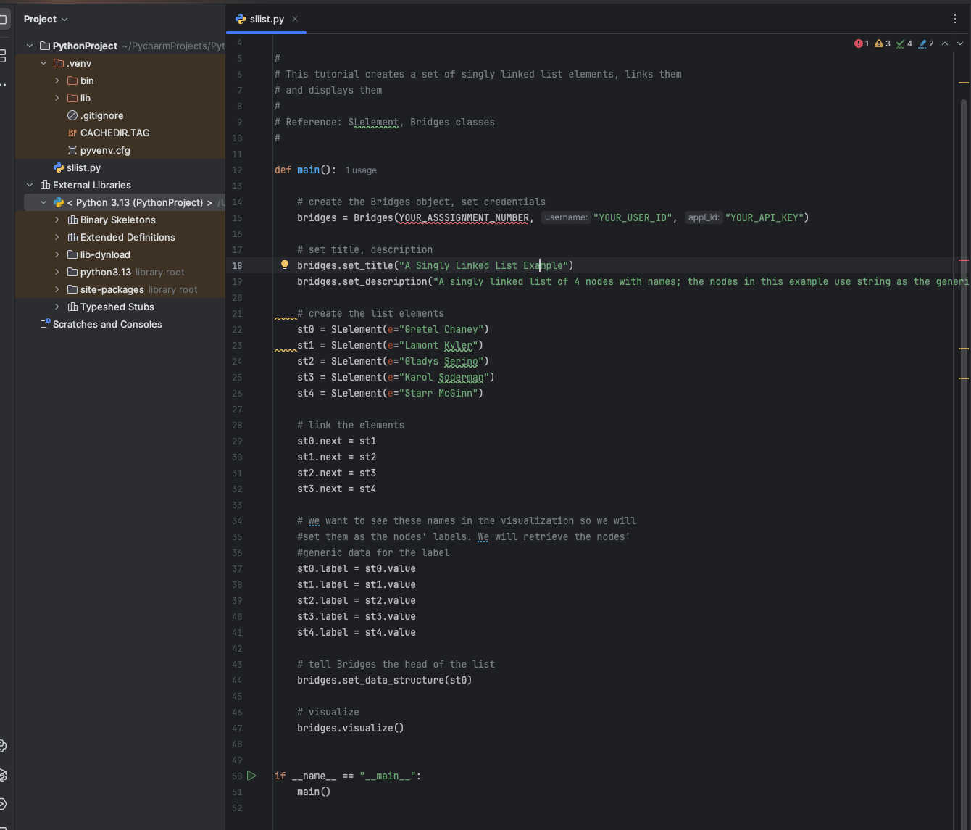The height and width of the screenshot is (830, 971).
Task: Jump to next highlighted error arrow
Action: (x=960, y=43)
